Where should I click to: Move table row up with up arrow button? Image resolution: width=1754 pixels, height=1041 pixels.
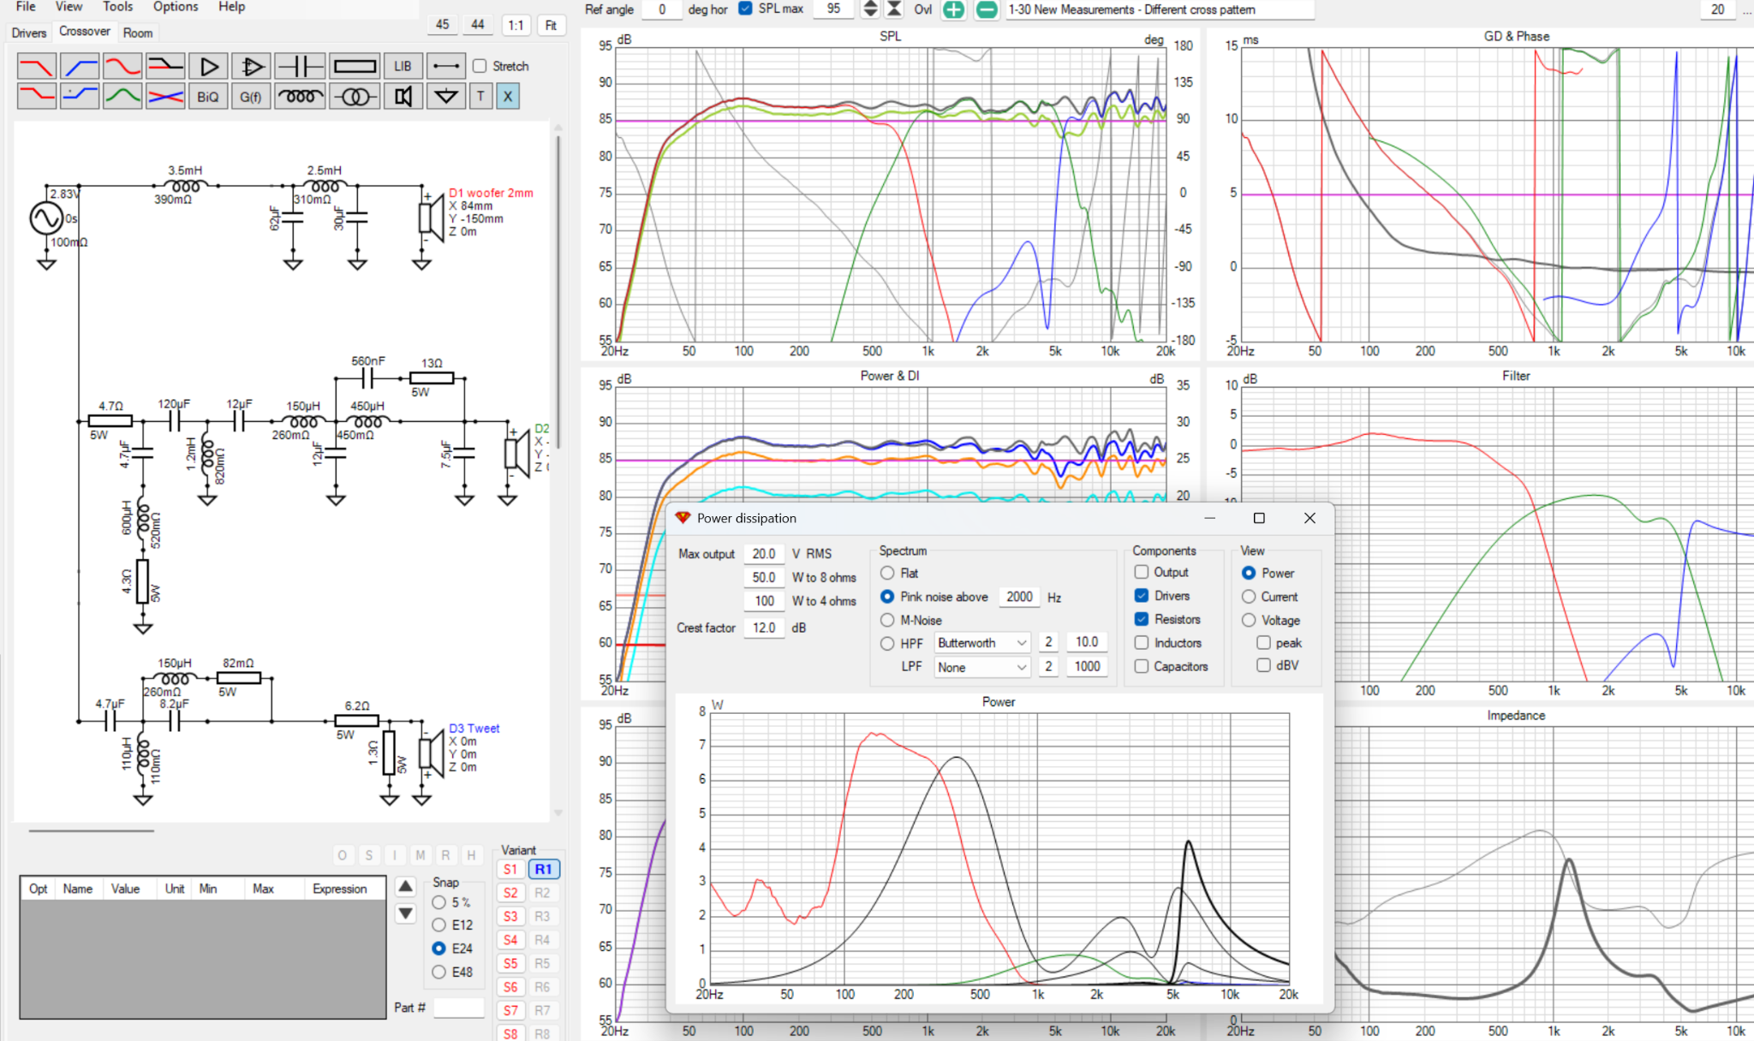click(406, 886)
